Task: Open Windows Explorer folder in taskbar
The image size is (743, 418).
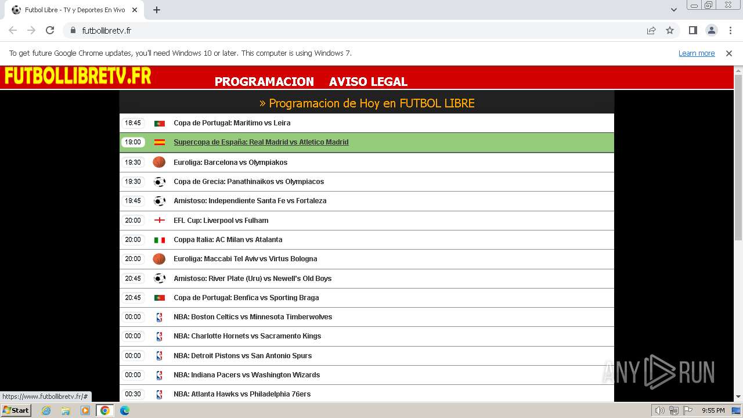Action: click(x=66, y=410)
